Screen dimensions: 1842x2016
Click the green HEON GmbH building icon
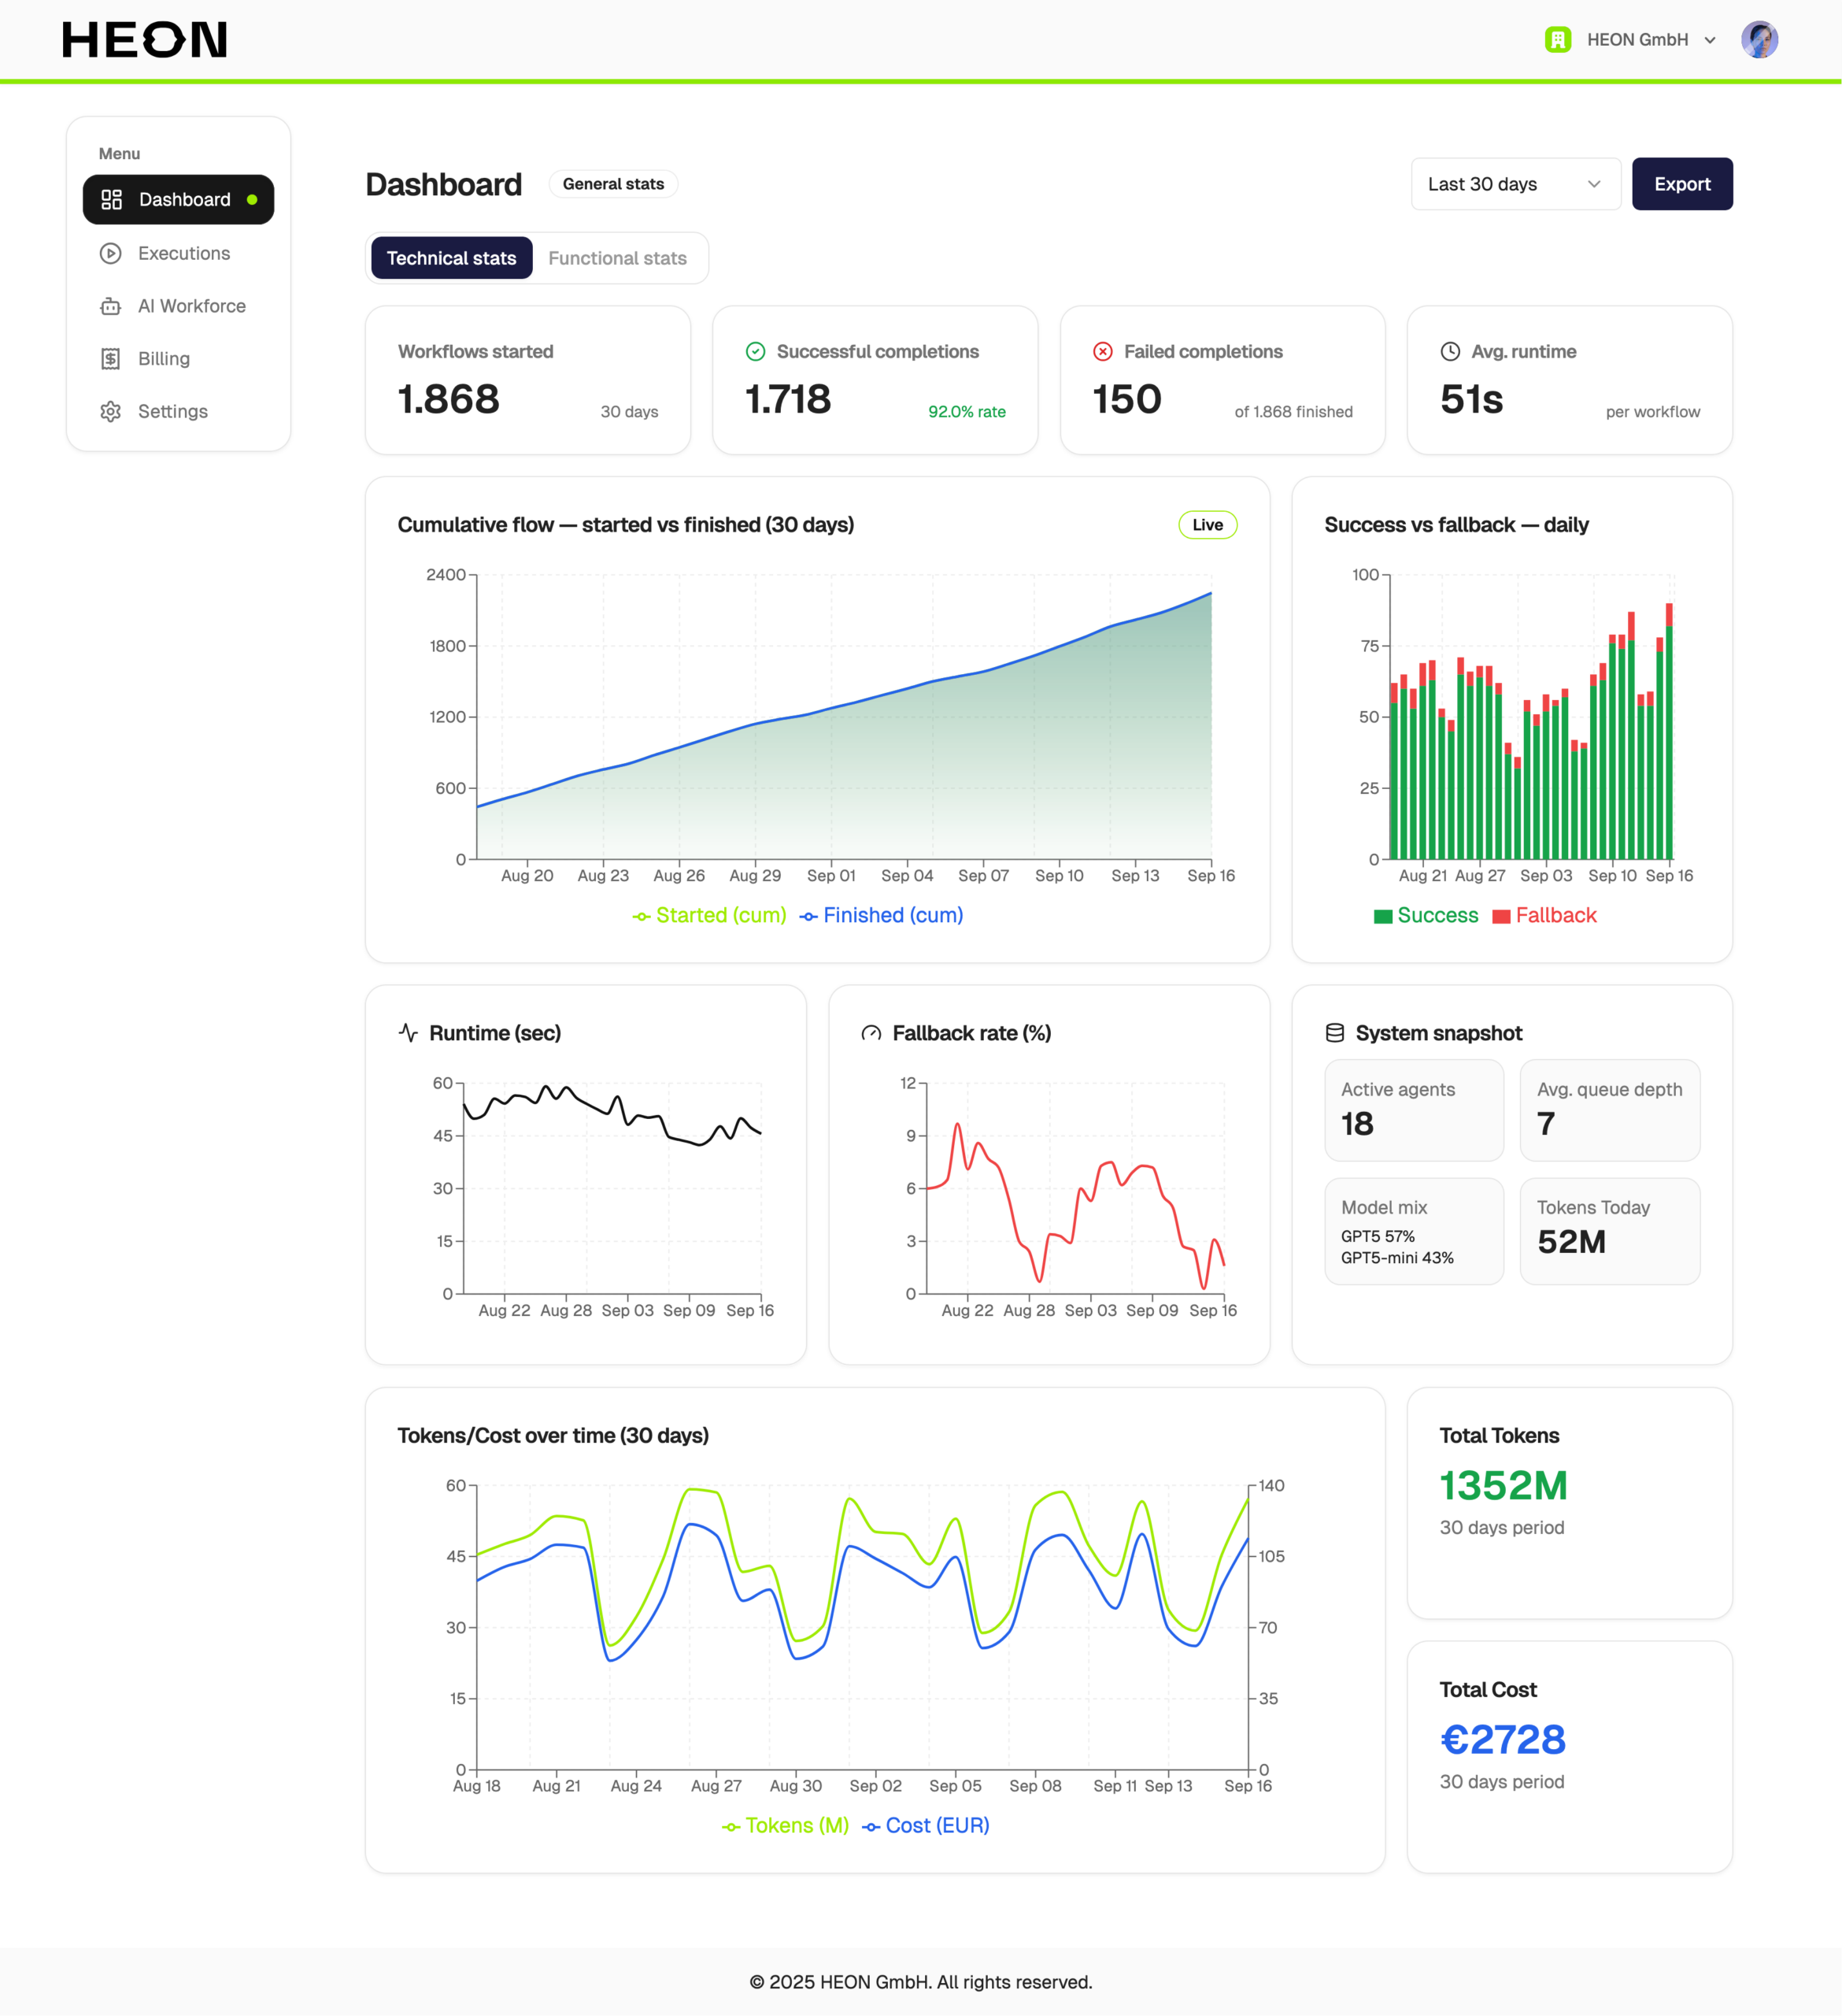(x=1557, y=40)
